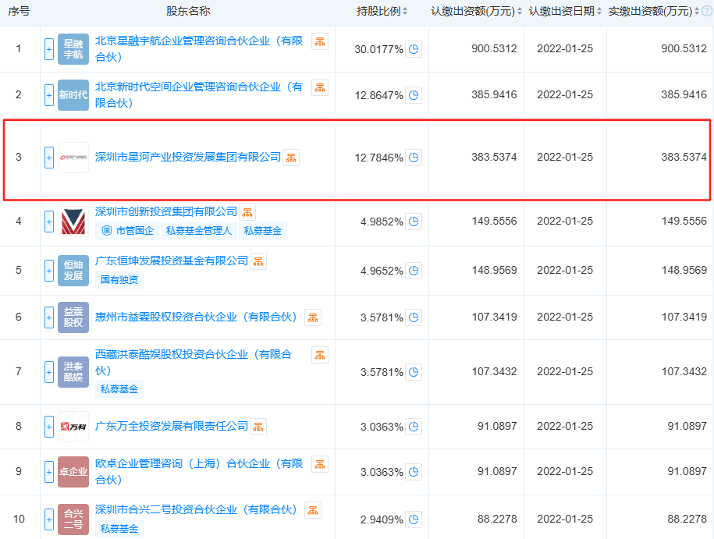
Task: Open equity structure icon for 北京新时代空间企业管理咨询合伙企业
Action: click(320, 87)
